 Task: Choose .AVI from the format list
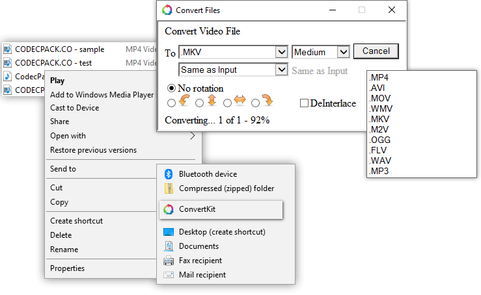377,88
